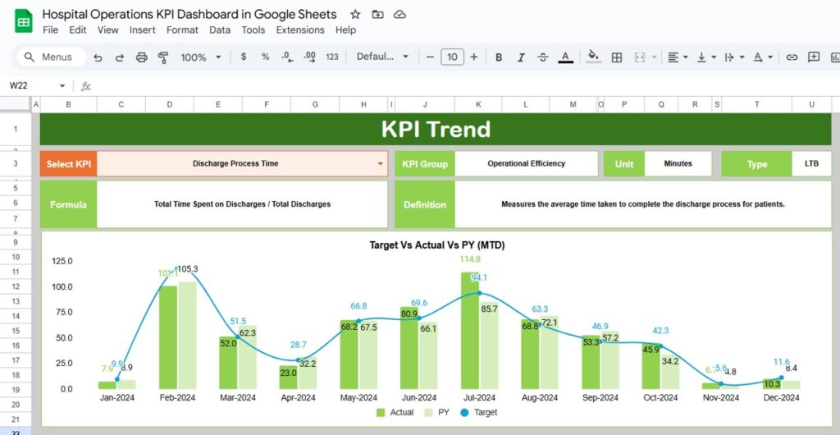Open the text color picker

566,57
